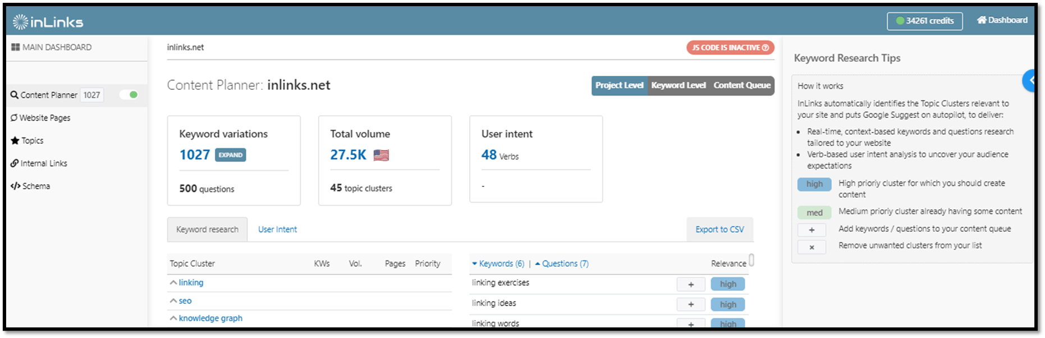Screen dimensions: 1045x338
Task: Select the User Intent tab
Action: [277, 230]
